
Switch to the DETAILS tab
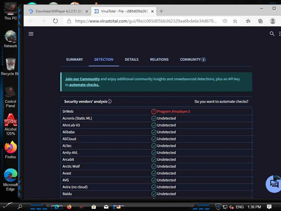click(x=131, y=59)
